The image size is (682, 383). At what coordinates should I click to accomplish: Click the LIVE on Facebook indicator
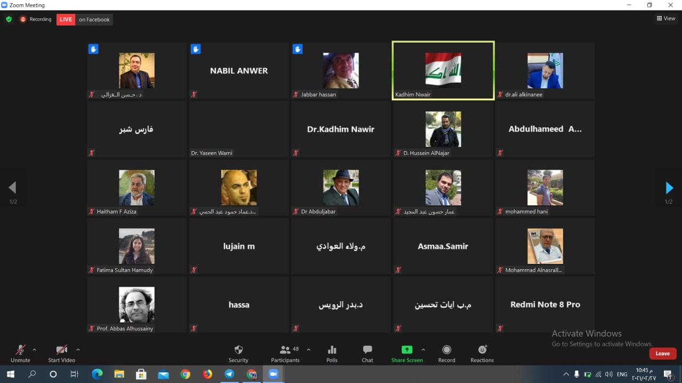pyautogui.click(x=85, y=19)
